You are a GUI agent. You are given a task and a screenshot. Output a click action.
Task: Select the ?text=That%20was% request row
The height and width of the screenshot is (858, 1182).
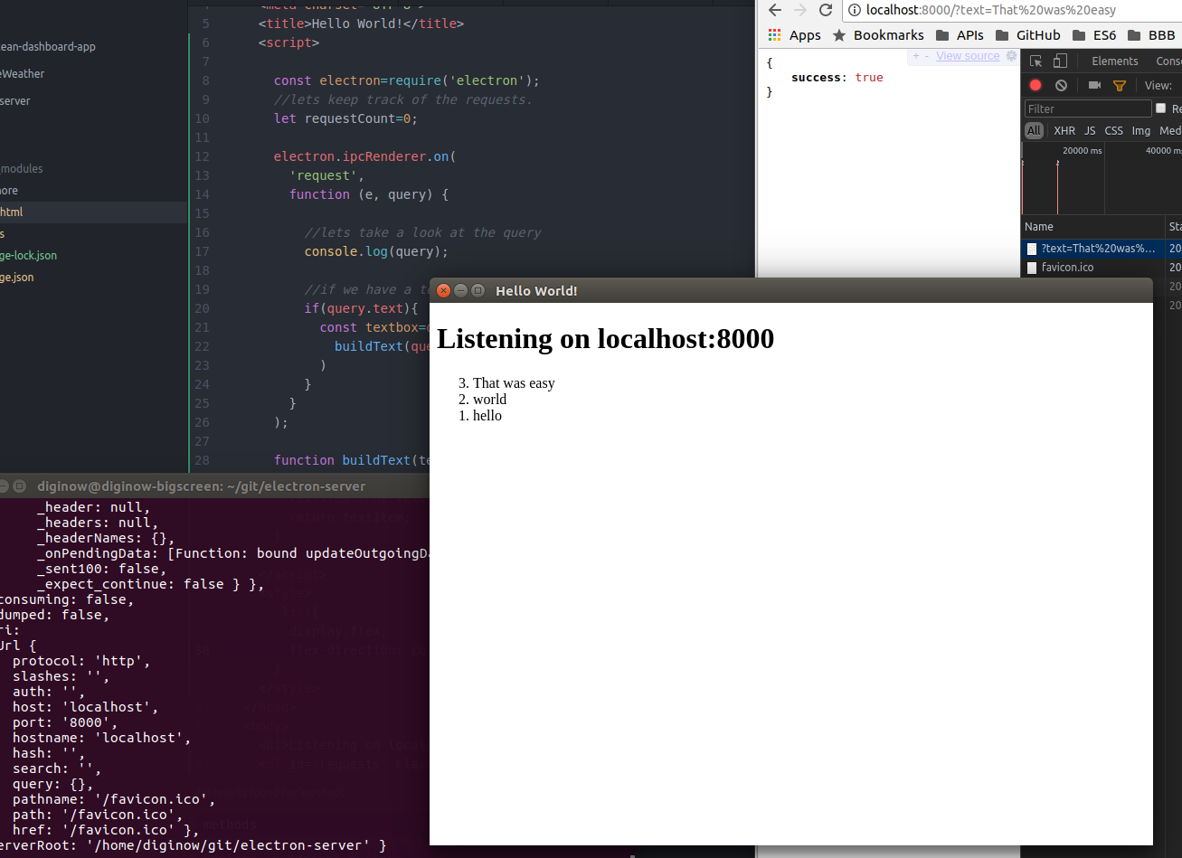(1093, 248)
